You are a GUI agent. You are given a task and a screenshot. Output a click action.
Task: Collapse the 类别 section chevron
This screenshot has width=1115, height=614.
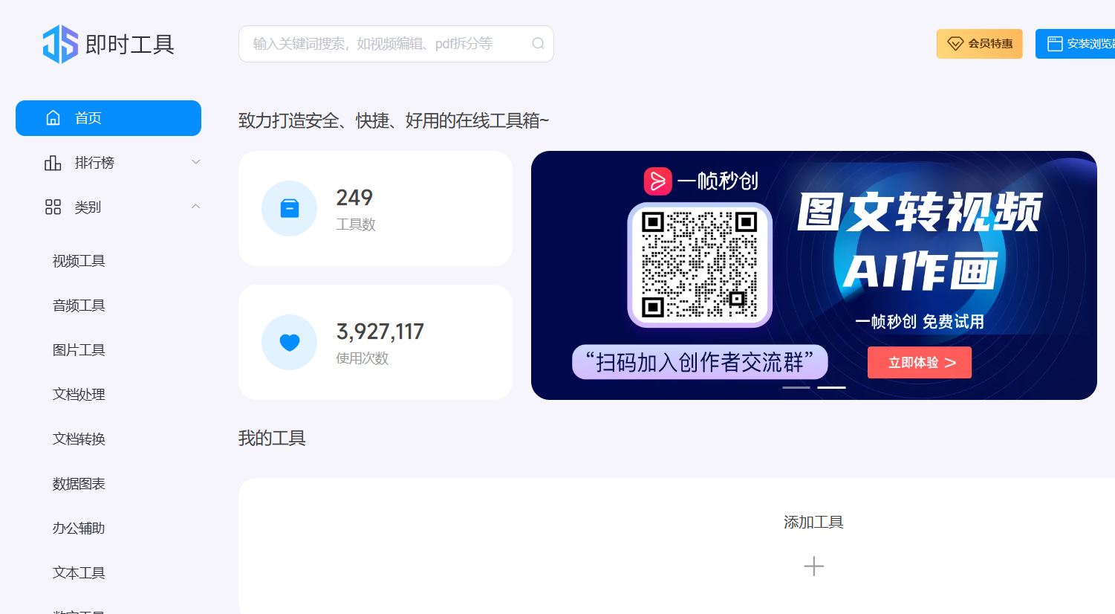[195, 207]
